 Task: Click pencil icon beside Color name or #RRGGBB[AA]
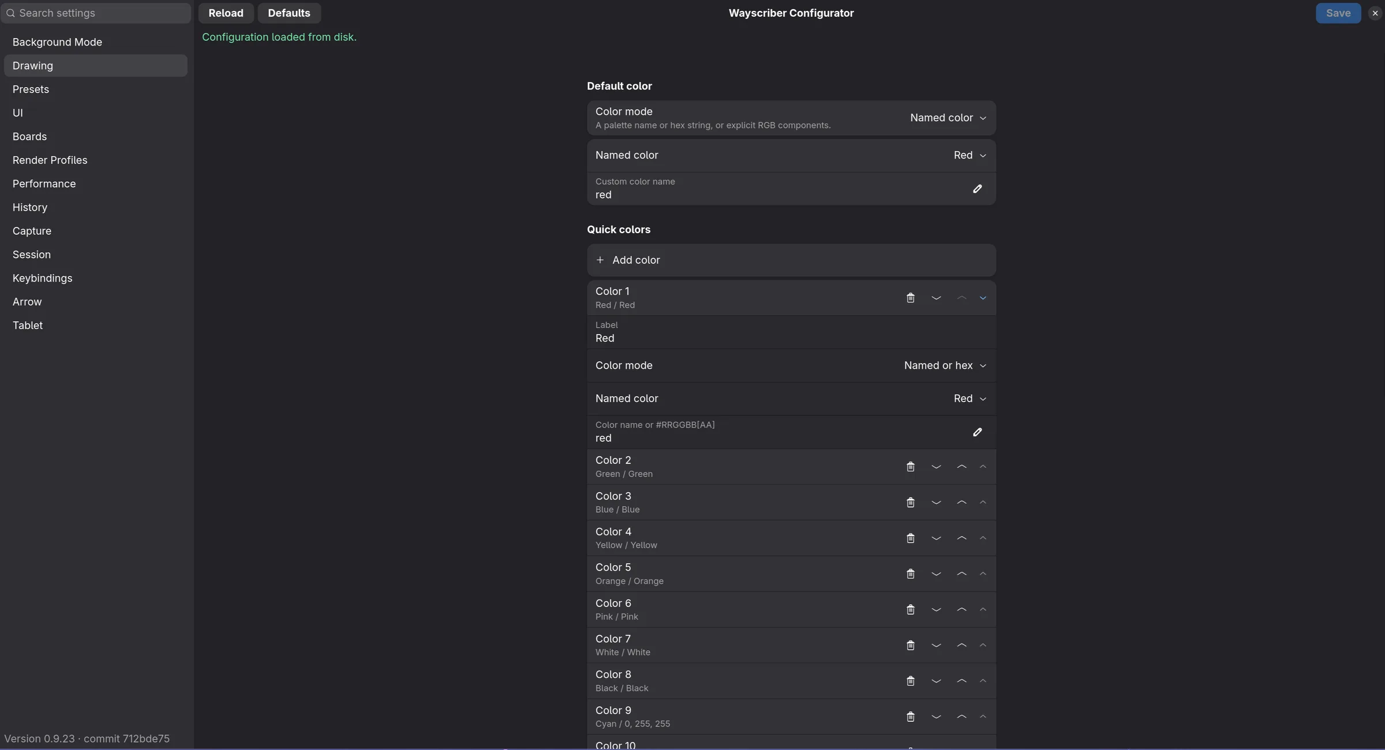(x=977, y=432)
